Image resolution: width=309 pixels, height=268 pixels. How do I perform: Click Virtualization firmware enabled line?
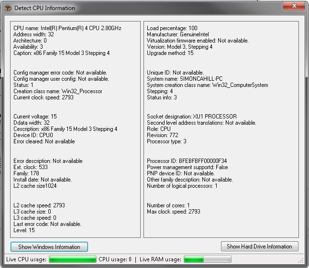click(198, 41)
